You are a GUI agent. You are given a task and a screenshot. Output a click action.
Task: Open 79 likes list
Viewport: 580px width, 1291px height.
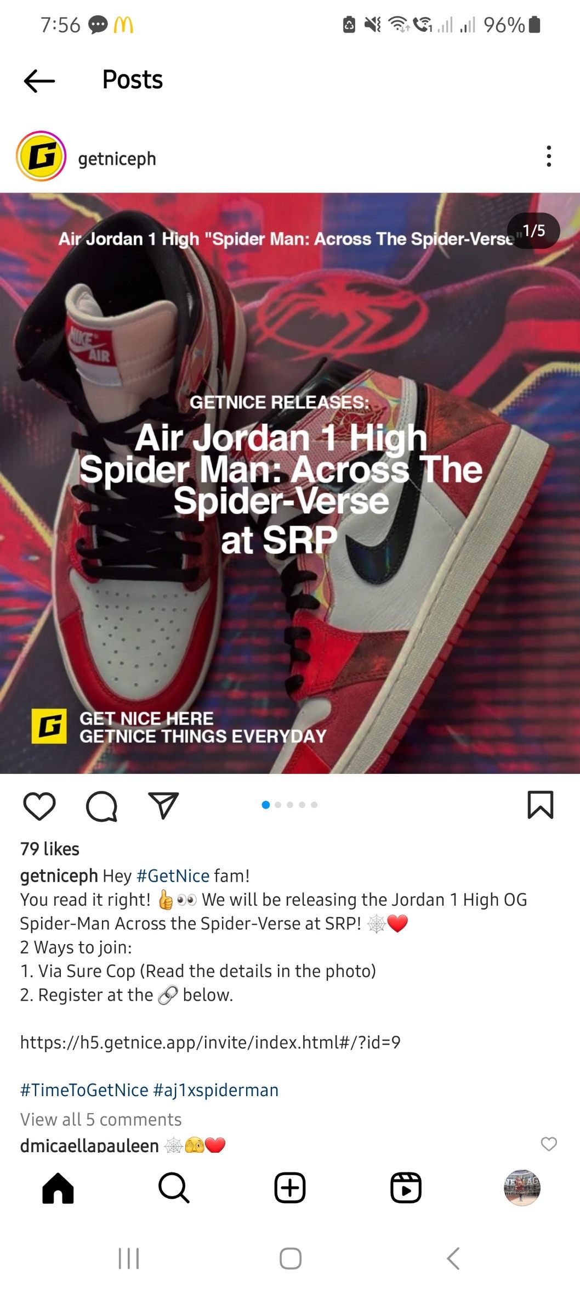pyautogui.click(x=50, y=849)
